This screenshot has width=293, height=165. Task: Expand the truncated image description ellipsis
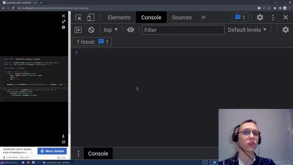coord(31,153)
